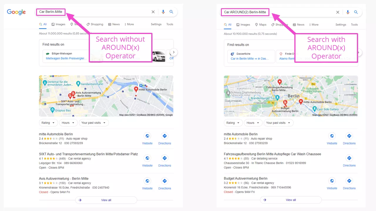Start voice search in left Google window
This screenshot has height=211, width=376.
tap(163, 12)
